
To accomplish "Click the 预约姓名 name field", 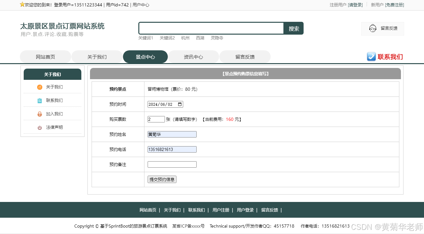I will pyautogui.click(x=172, y=134).
